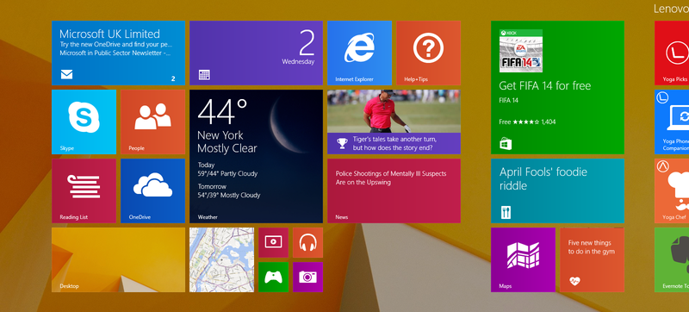Open the Camera small tile
689x312 pixels.
click(307, 277)
